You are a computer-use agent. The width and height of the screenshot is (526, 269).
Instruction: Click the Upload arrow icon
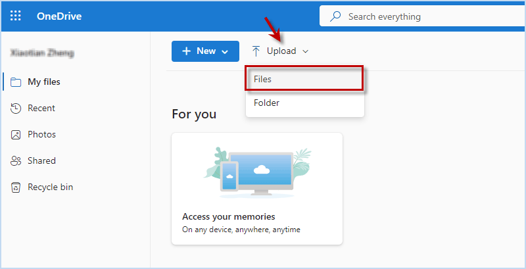pyautogui.click(x=256, y=51)
